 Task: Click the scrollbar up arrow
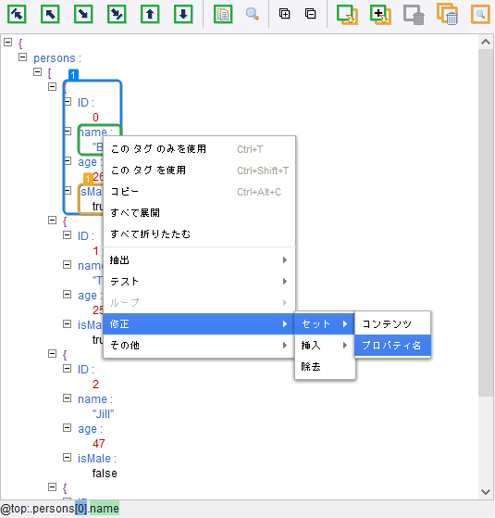(486, 42)
